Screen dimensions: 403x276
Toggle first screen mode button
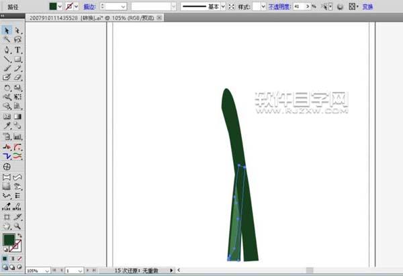(5, 267)
